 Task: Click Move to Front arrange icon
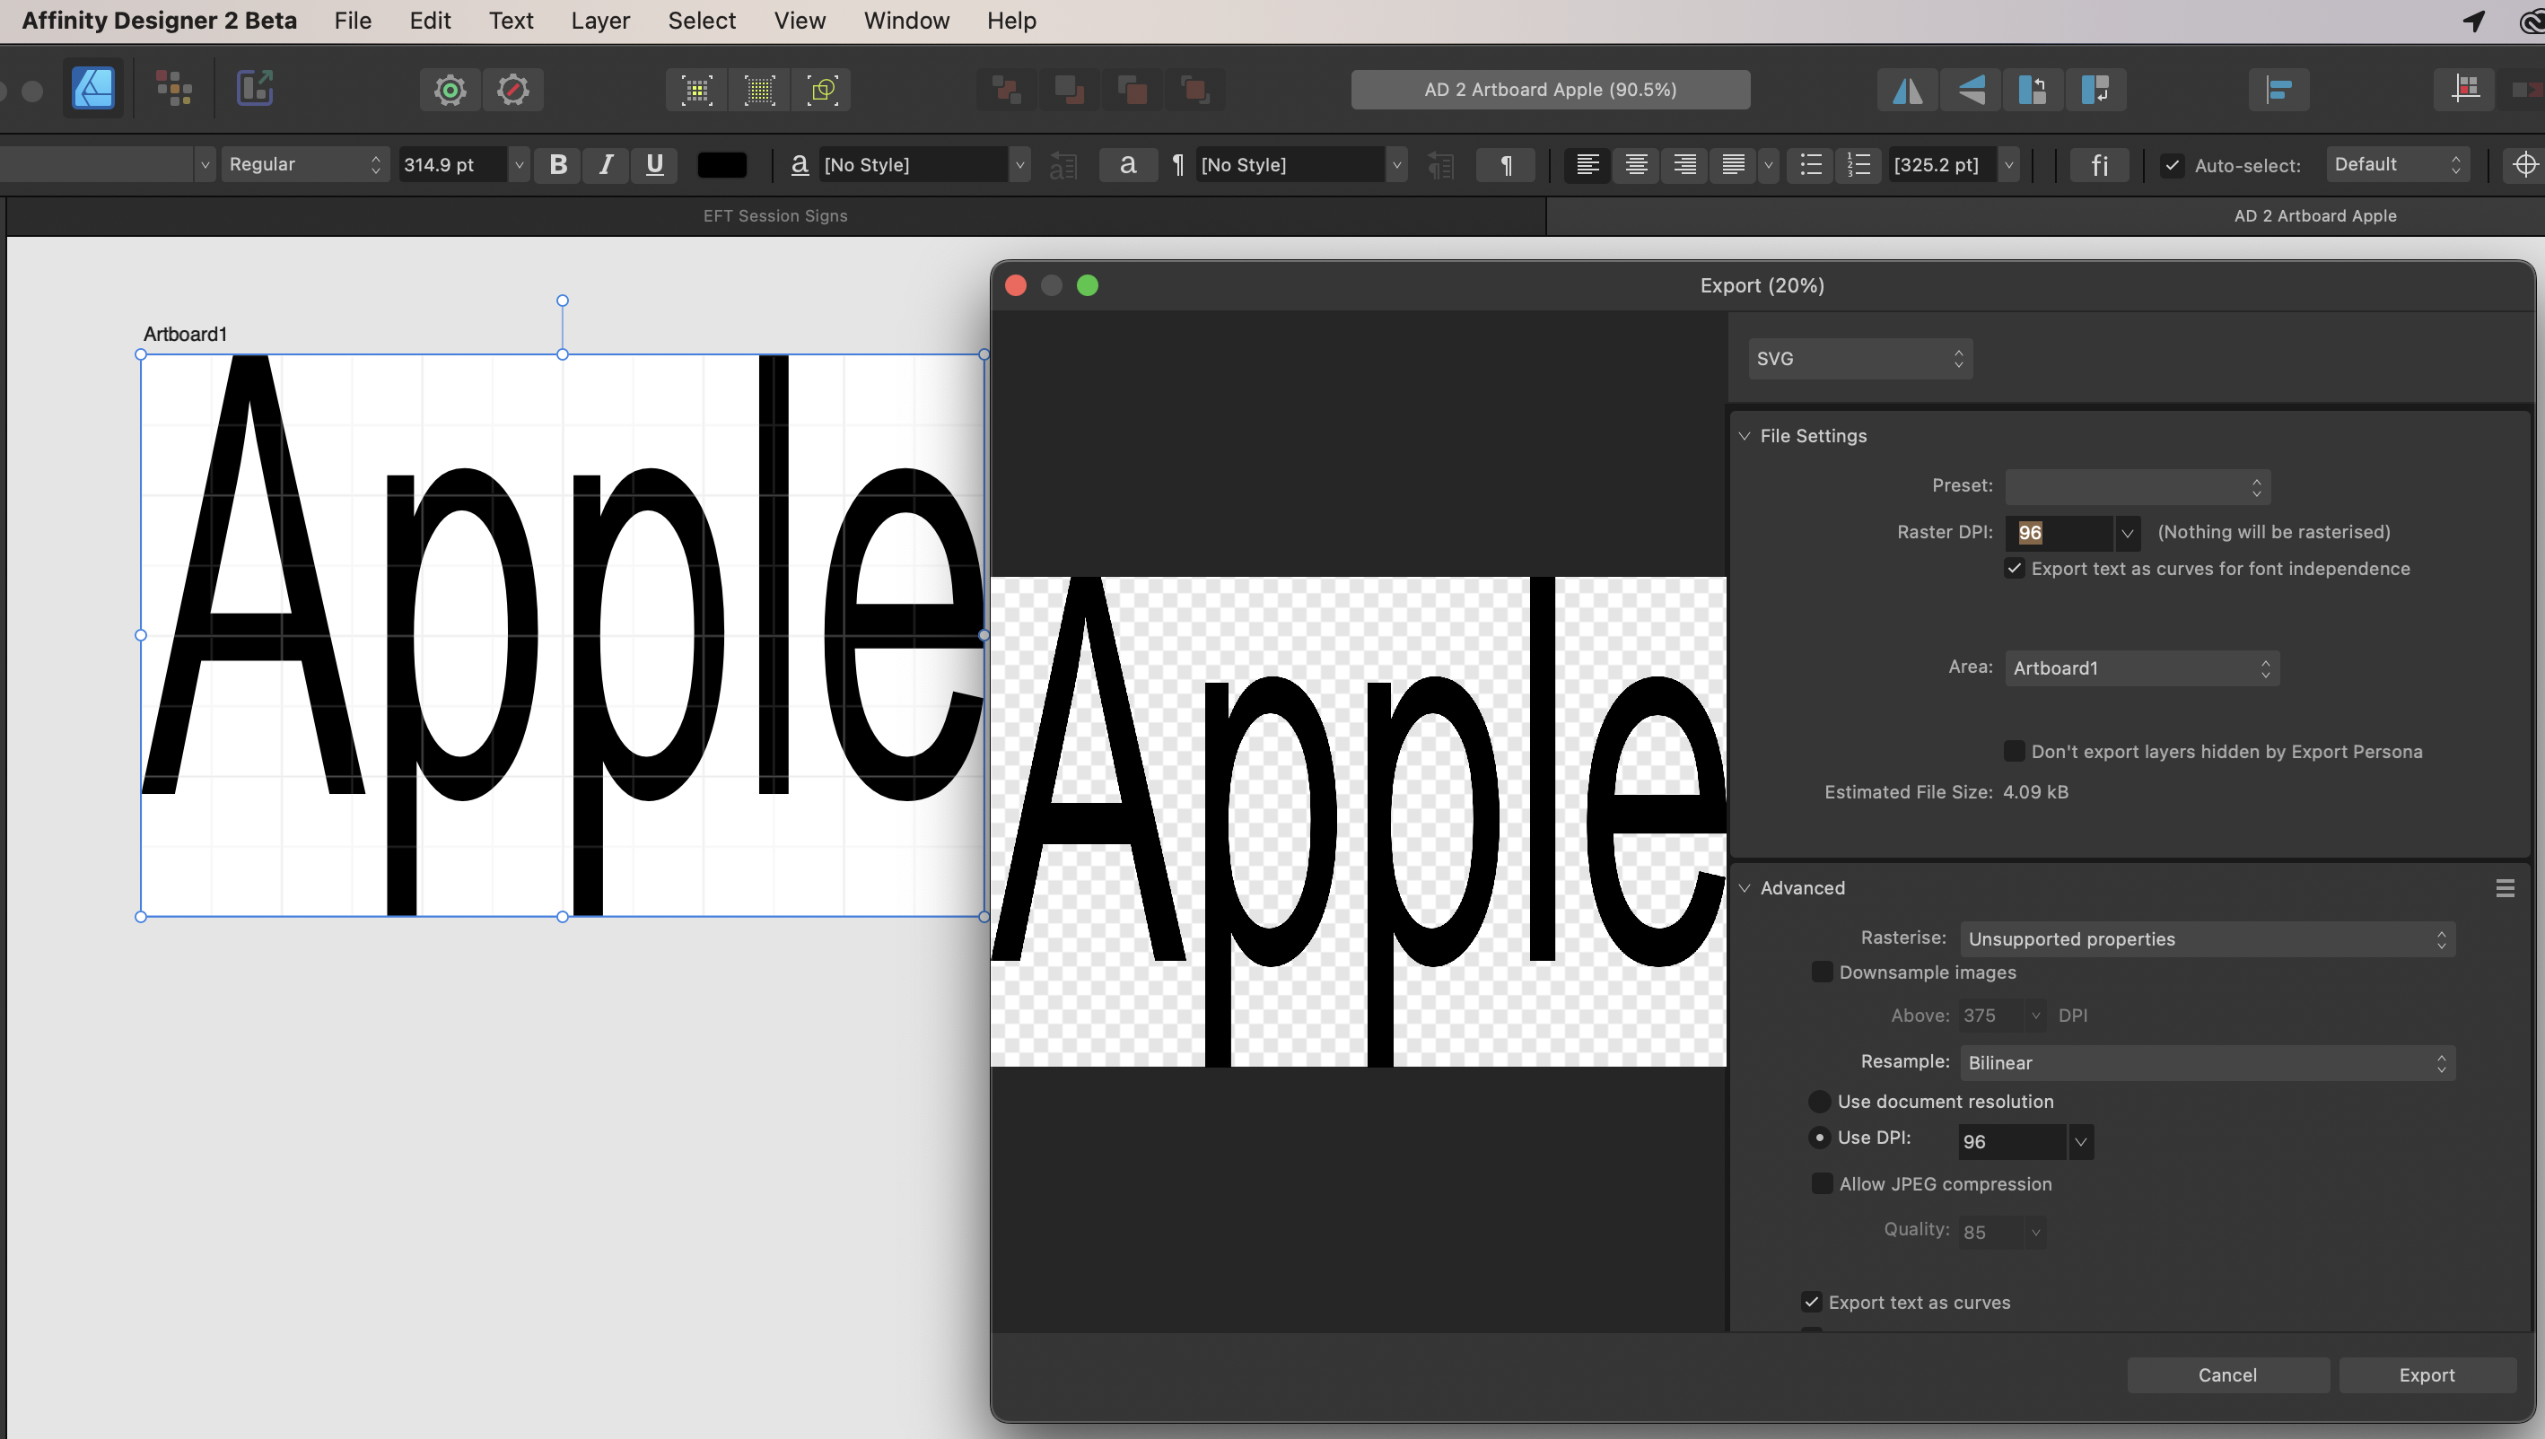pyautogui.click(x=1194, y=90)
